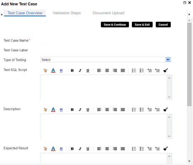193x165 pixels.
Task: Toggle Underline in Expected Result toolbar
Action: [88, 149]
